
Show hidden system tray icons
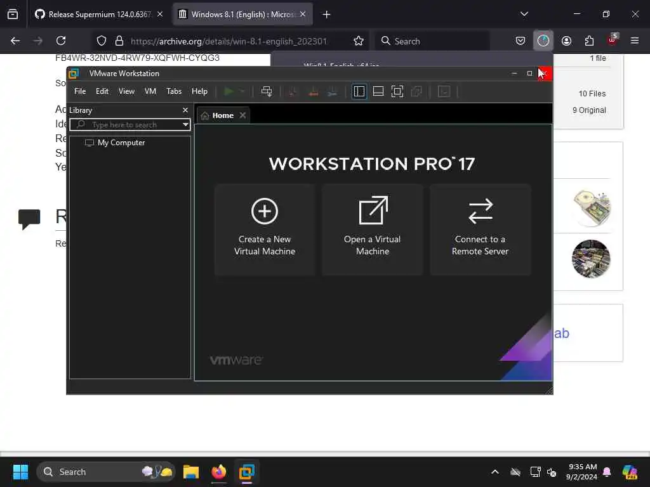click(495, 472)
